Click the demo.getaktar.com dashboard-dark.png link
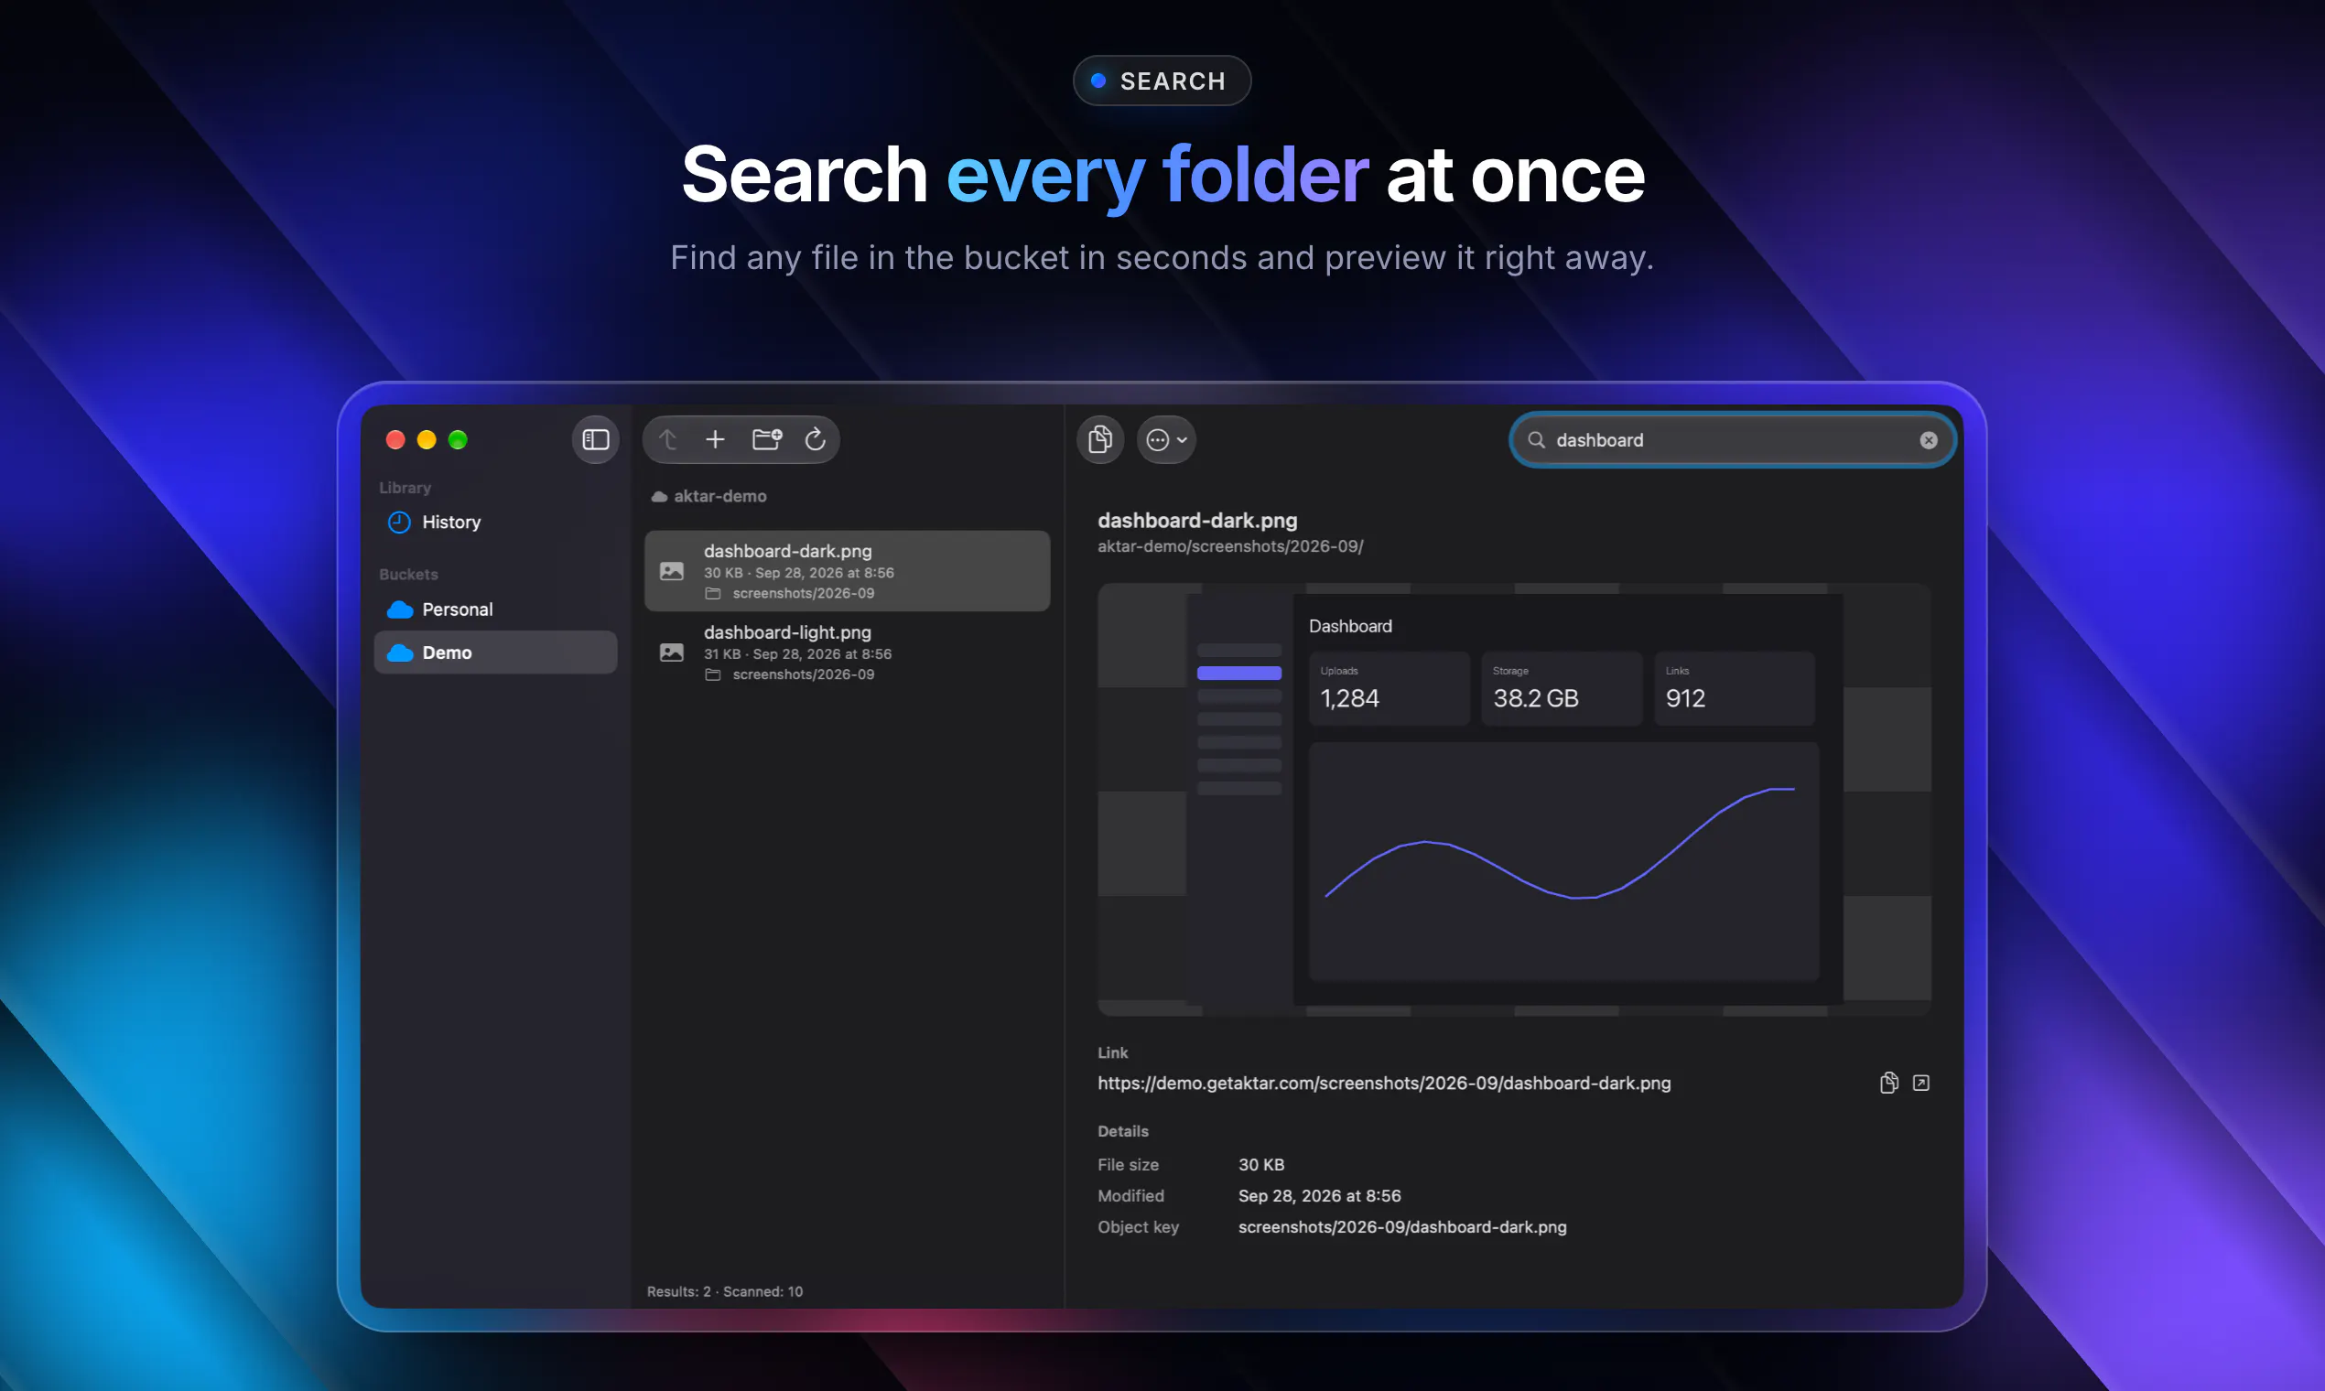This screenshot has height=1391, width=2325. click(x=1384, y=1083)
